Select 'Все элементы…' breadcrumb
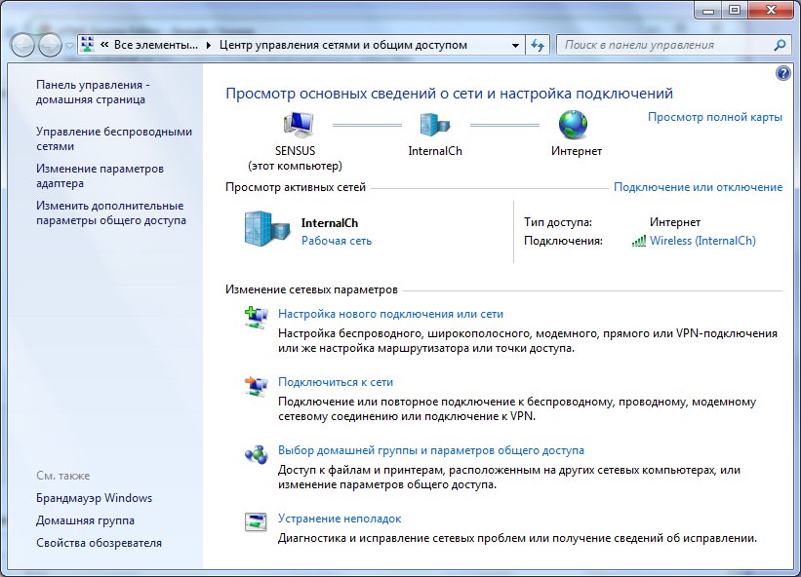 pyautogui.click(x=156, y=45)
